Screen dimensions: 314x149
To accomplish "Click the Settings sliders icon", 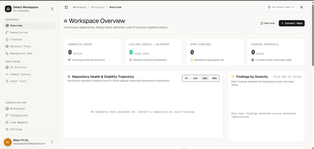I will pyautogui.click(x=7, y=130).
